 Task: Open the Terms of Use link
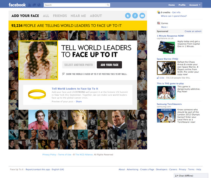(x=65, y=154)
